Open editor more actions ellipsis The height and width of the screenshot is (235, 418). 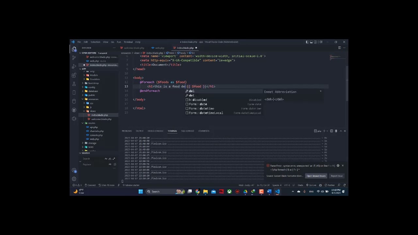[344, 48]
